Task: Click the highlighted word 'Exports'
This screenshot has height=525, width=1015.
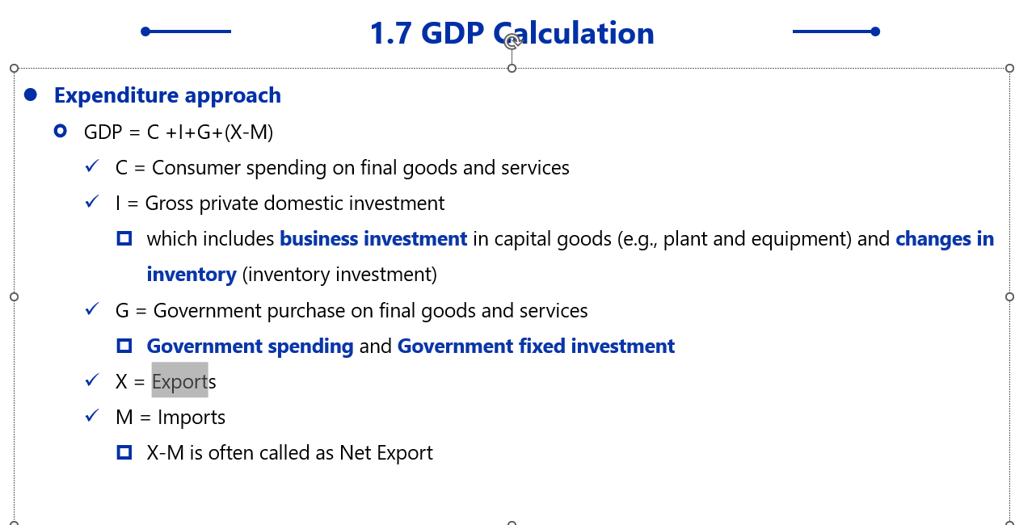Action: point(180,381)
